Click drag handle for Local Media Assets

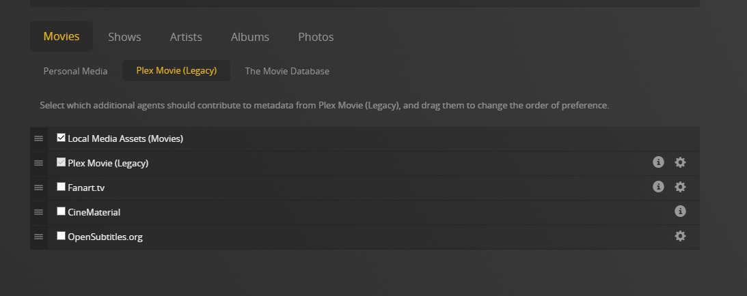[x=39, y=138]
